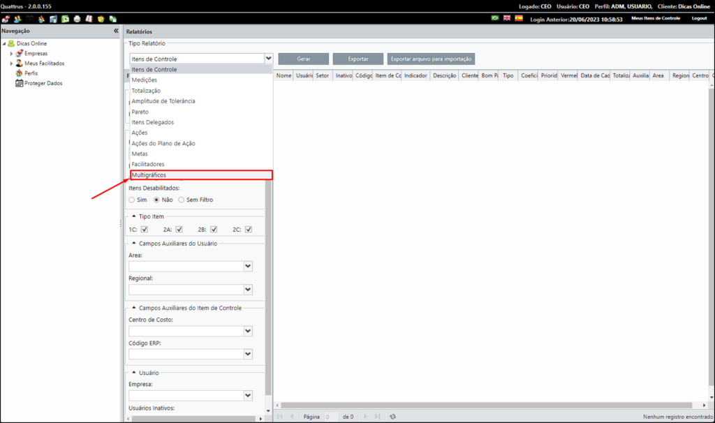Screen dimensions: 715x423
Task: Click the refresh icon in pagination bar
Action: [x=392, y=417]
